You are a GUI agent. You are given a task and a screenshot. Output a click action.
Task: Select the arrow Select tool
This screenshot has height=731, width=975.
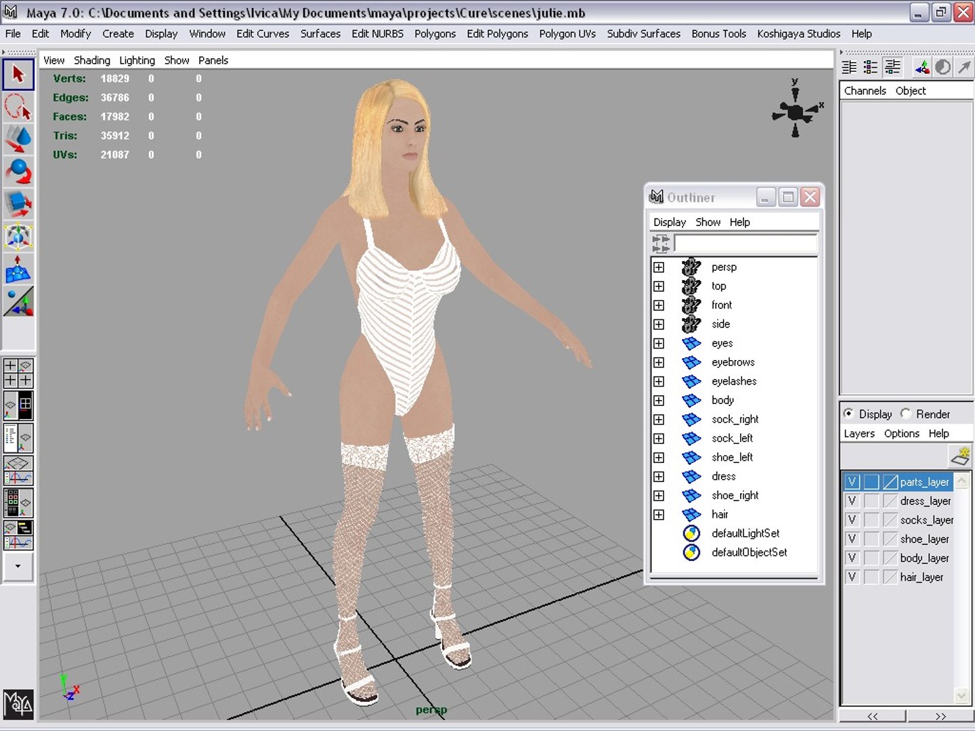[x=18, y=74]
